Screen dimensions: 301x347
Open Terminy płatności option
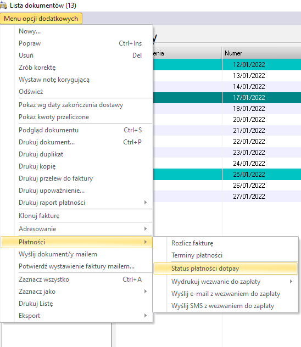pos(225,255)
